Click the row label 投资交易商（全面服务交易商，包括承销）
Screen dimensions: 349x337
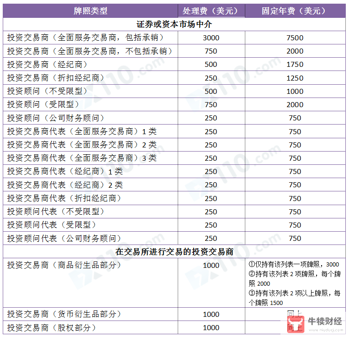pyautogui.click(x=86, y=38)
